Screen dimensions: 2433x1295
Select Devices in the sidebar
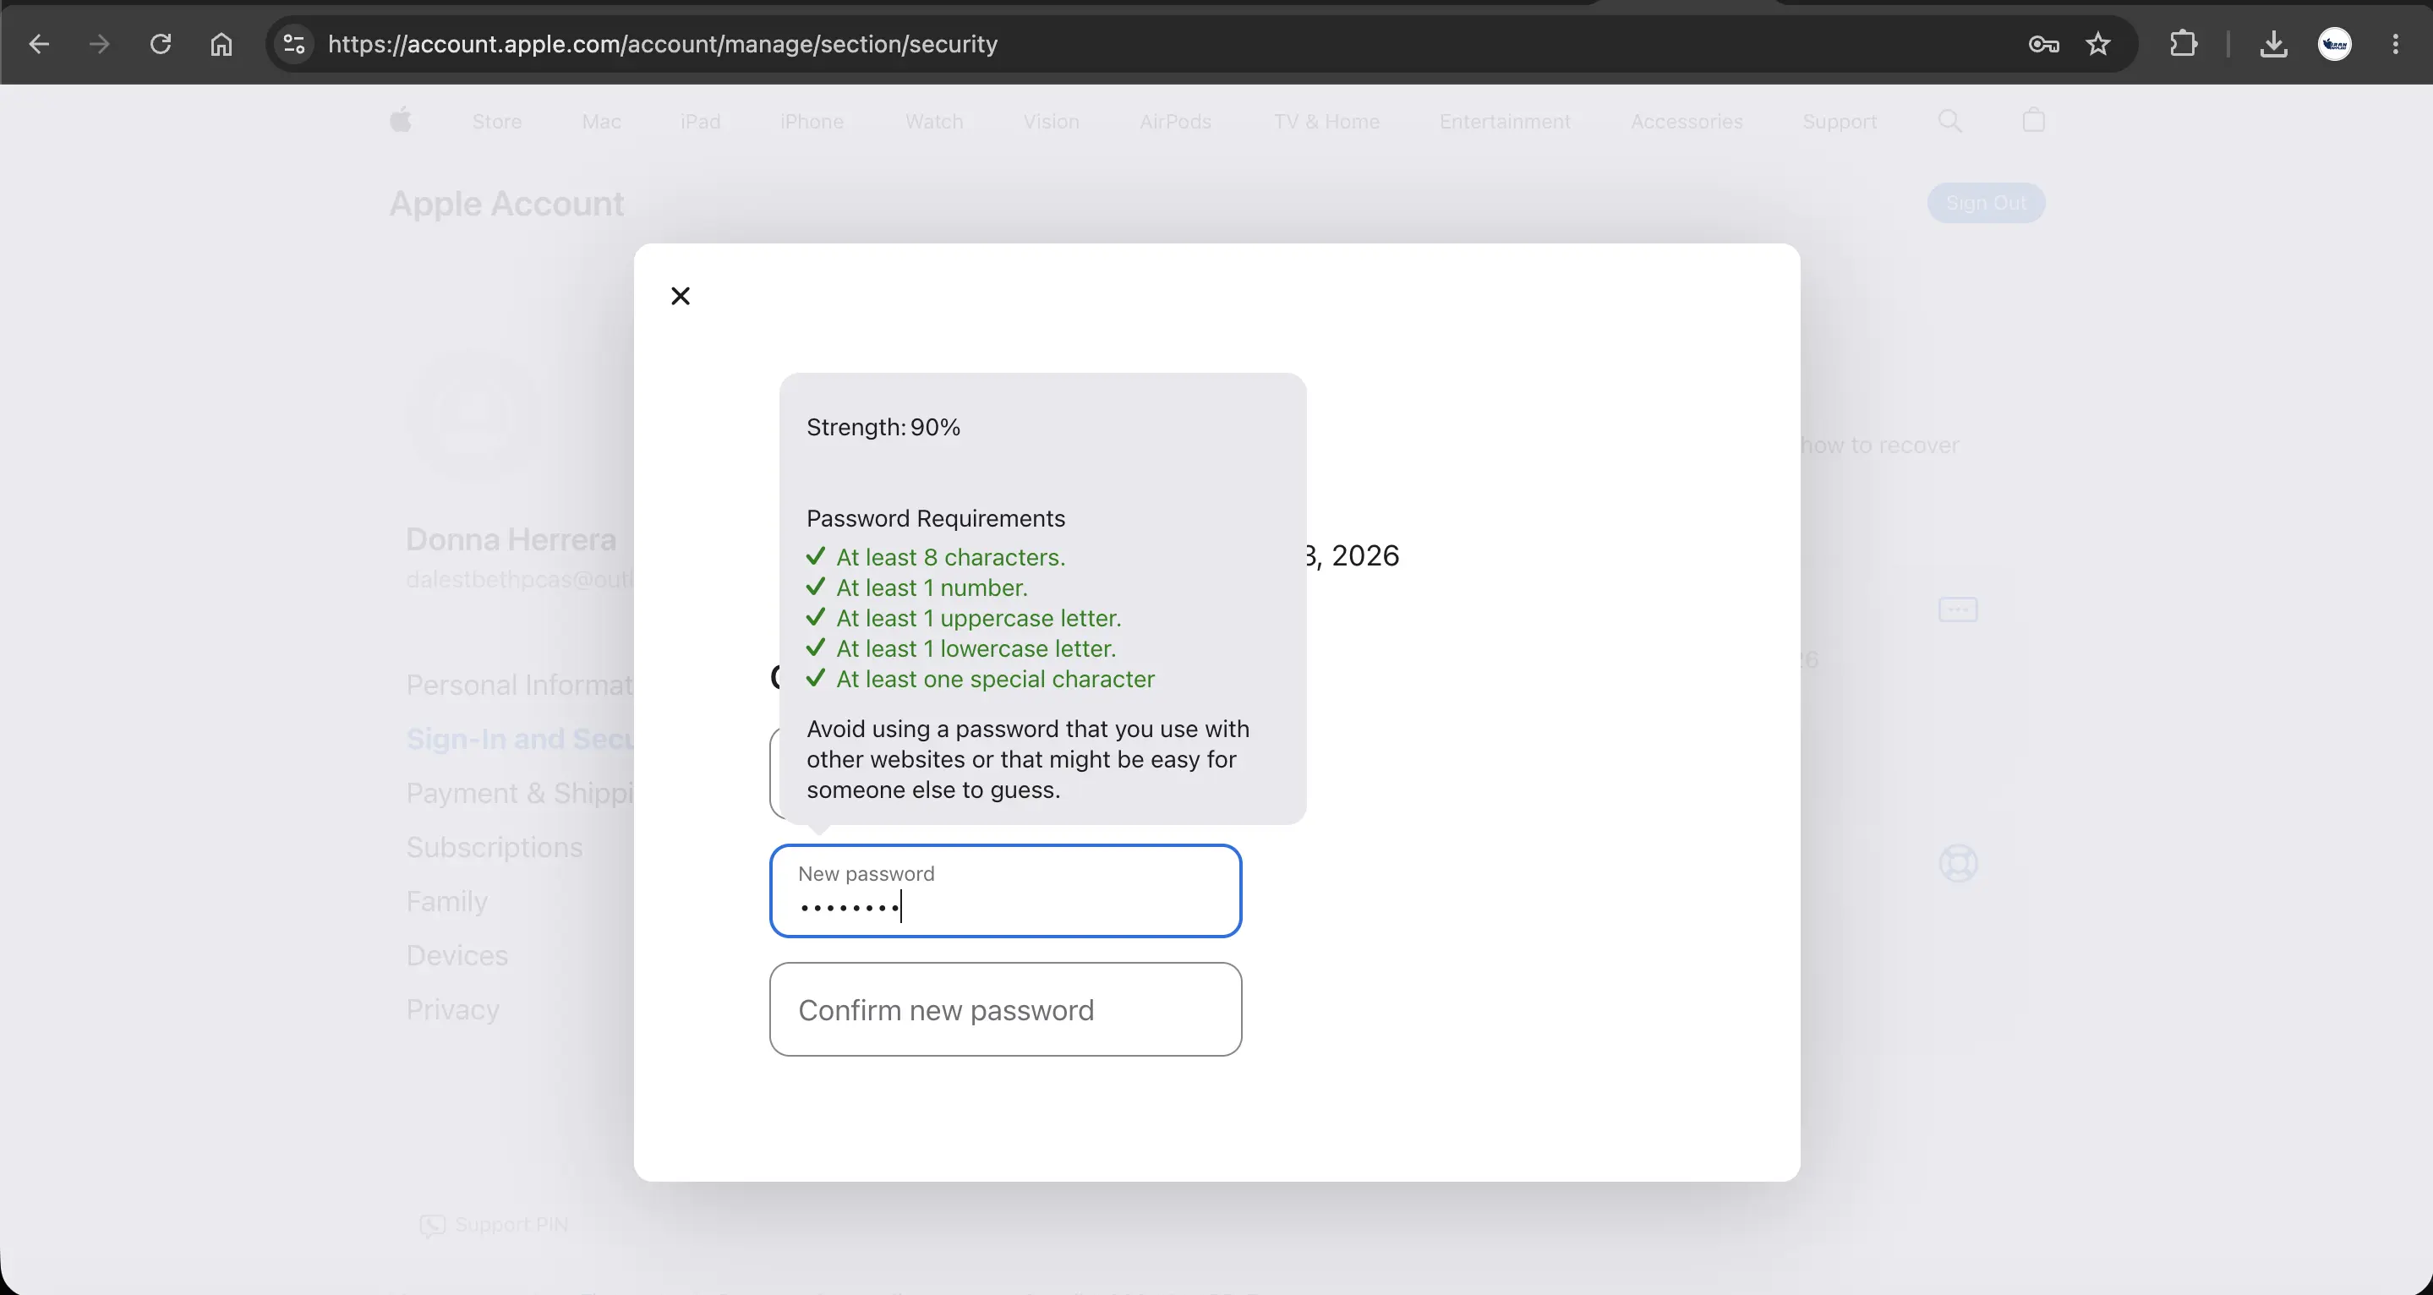(457, 955)
